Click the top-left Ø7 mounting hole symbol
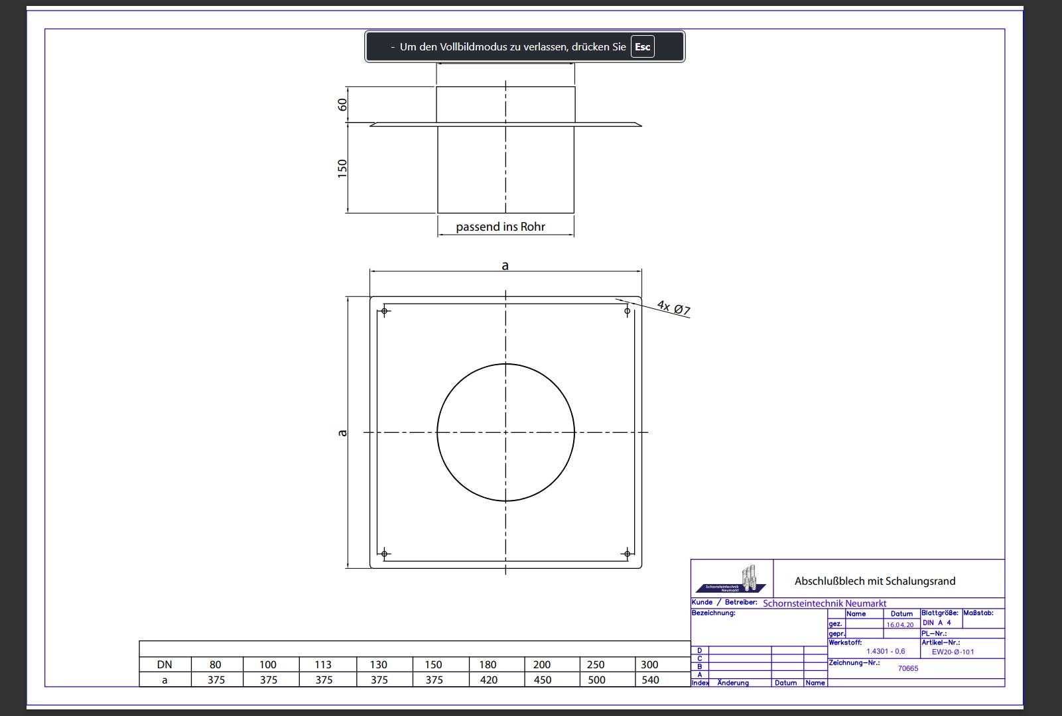 (x=385, y=311)
